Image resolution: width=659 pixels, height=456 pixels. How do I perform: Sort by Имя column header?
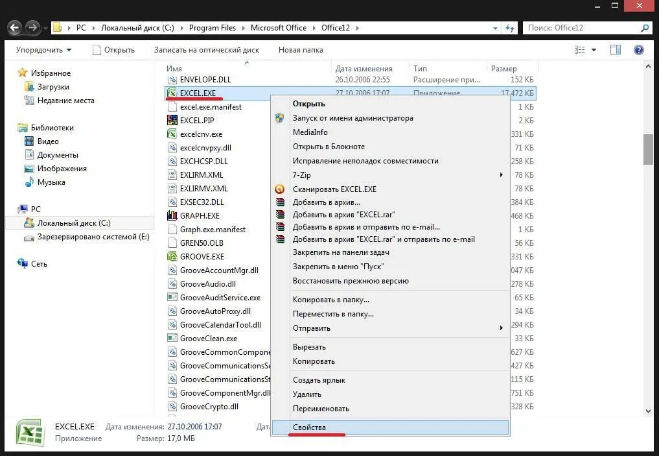(174, 68)
